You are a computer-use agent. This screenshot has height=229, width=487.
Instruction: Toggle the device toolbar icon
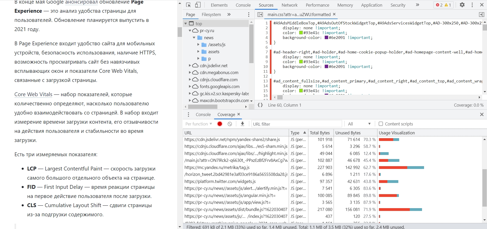[x=198, y=5]
